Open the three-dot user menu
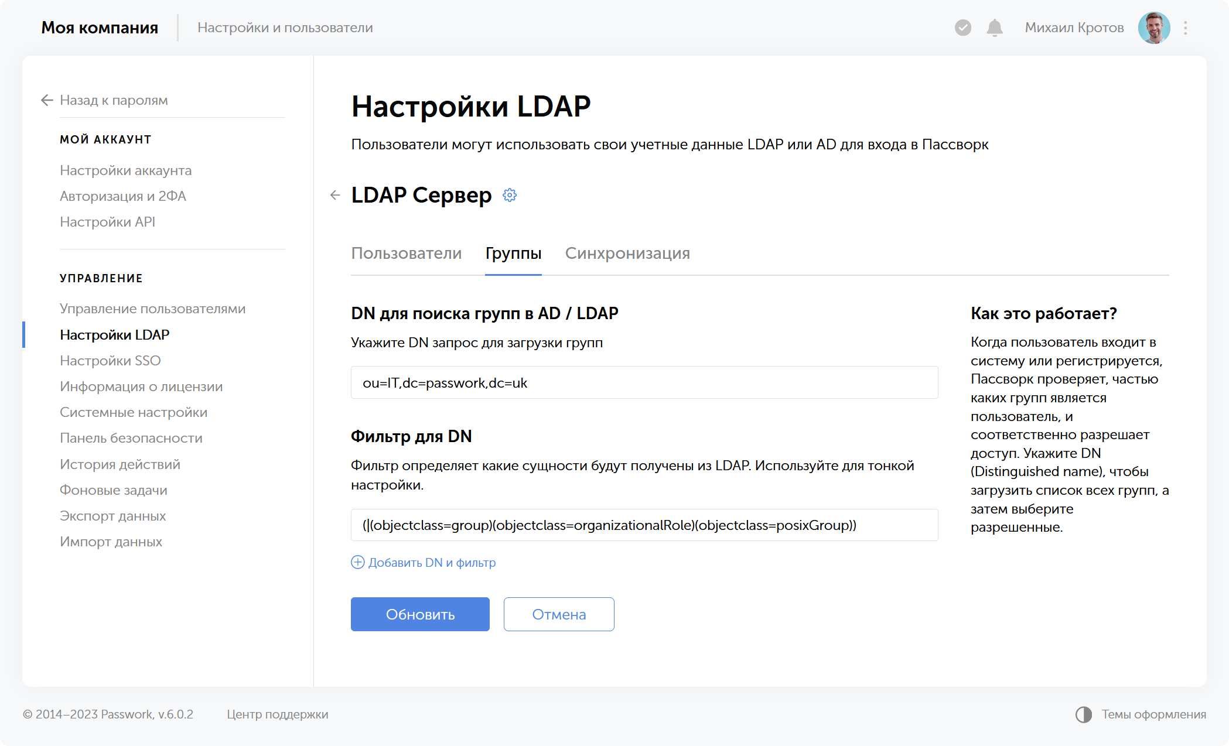Screen dimensions: 1229x746 (x=1185, y=28)
